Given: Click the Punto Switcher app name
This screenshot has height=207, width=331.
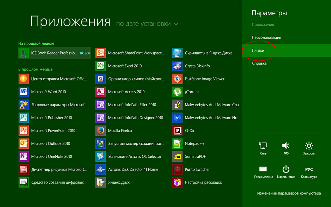Looking at the screenshot, I should tap(197, 169).
